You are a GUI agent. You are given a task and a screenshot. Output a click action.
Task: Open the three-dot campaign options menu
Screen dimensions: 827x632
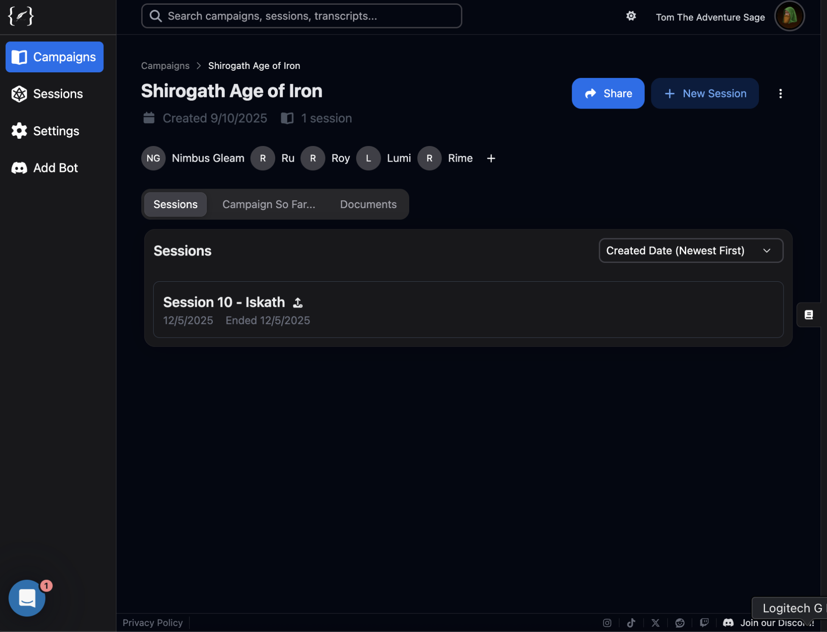(x=780, y=93)
